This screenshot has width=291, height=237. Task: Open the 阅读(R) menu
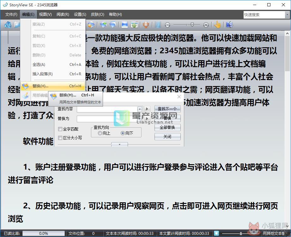[63, 14]
